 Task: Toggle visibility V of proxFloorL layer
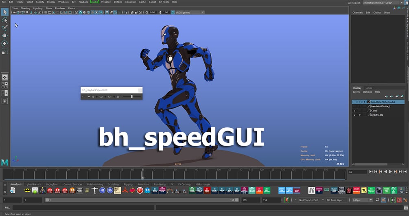[x=354, y=115]
